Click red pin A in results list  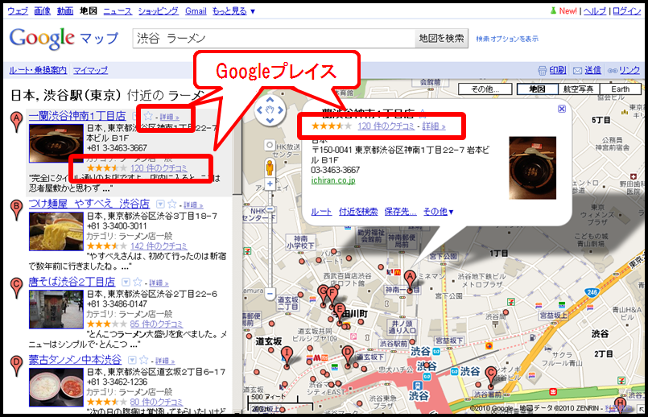16,122
